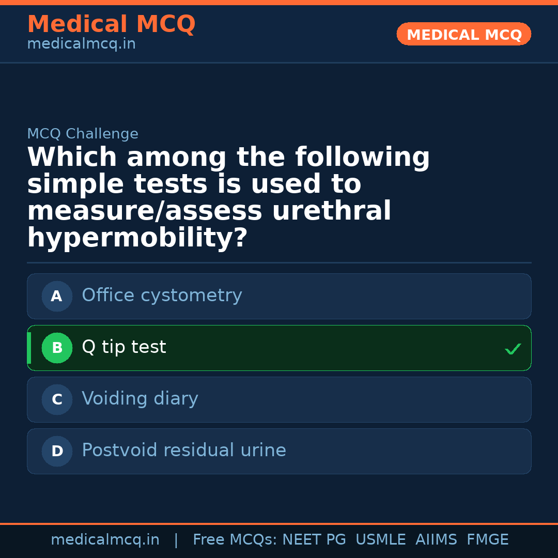Click the "Free MCQs:" footer label
Viewport: 558px width, 558px height.
tap(235, 540)
